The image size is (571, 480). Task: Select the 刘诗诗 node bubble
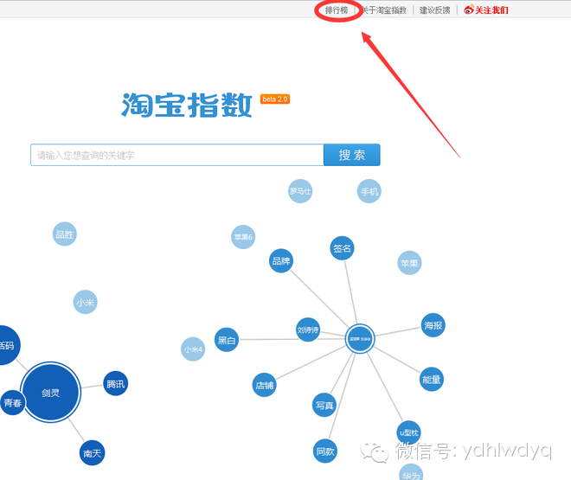pyautogui.click(x=308, y=330)
